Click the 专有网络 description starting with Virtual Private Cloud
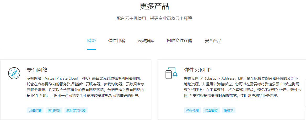The width and height of the screenshot is (306, 120). (85, 87)
